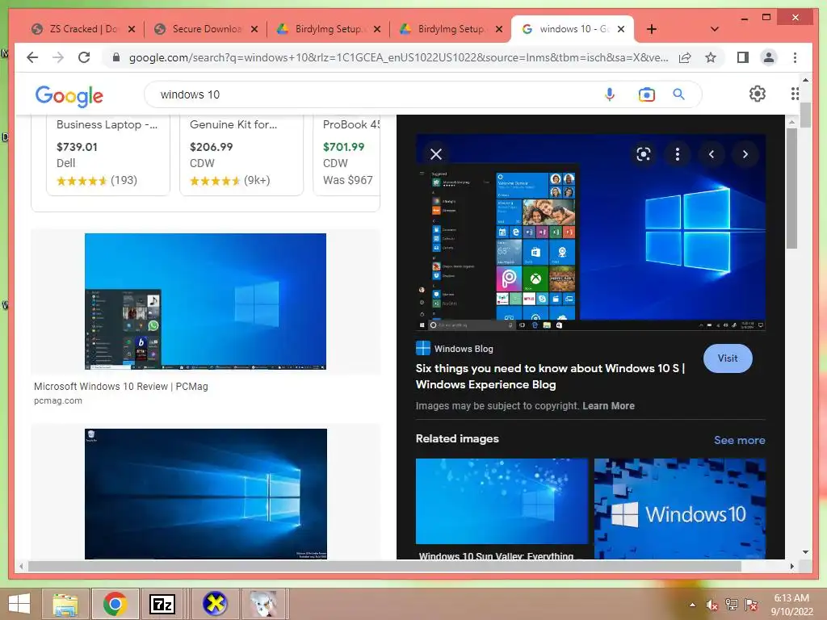Bookmark this page with the star icon
827x620 pixels.
711,57
